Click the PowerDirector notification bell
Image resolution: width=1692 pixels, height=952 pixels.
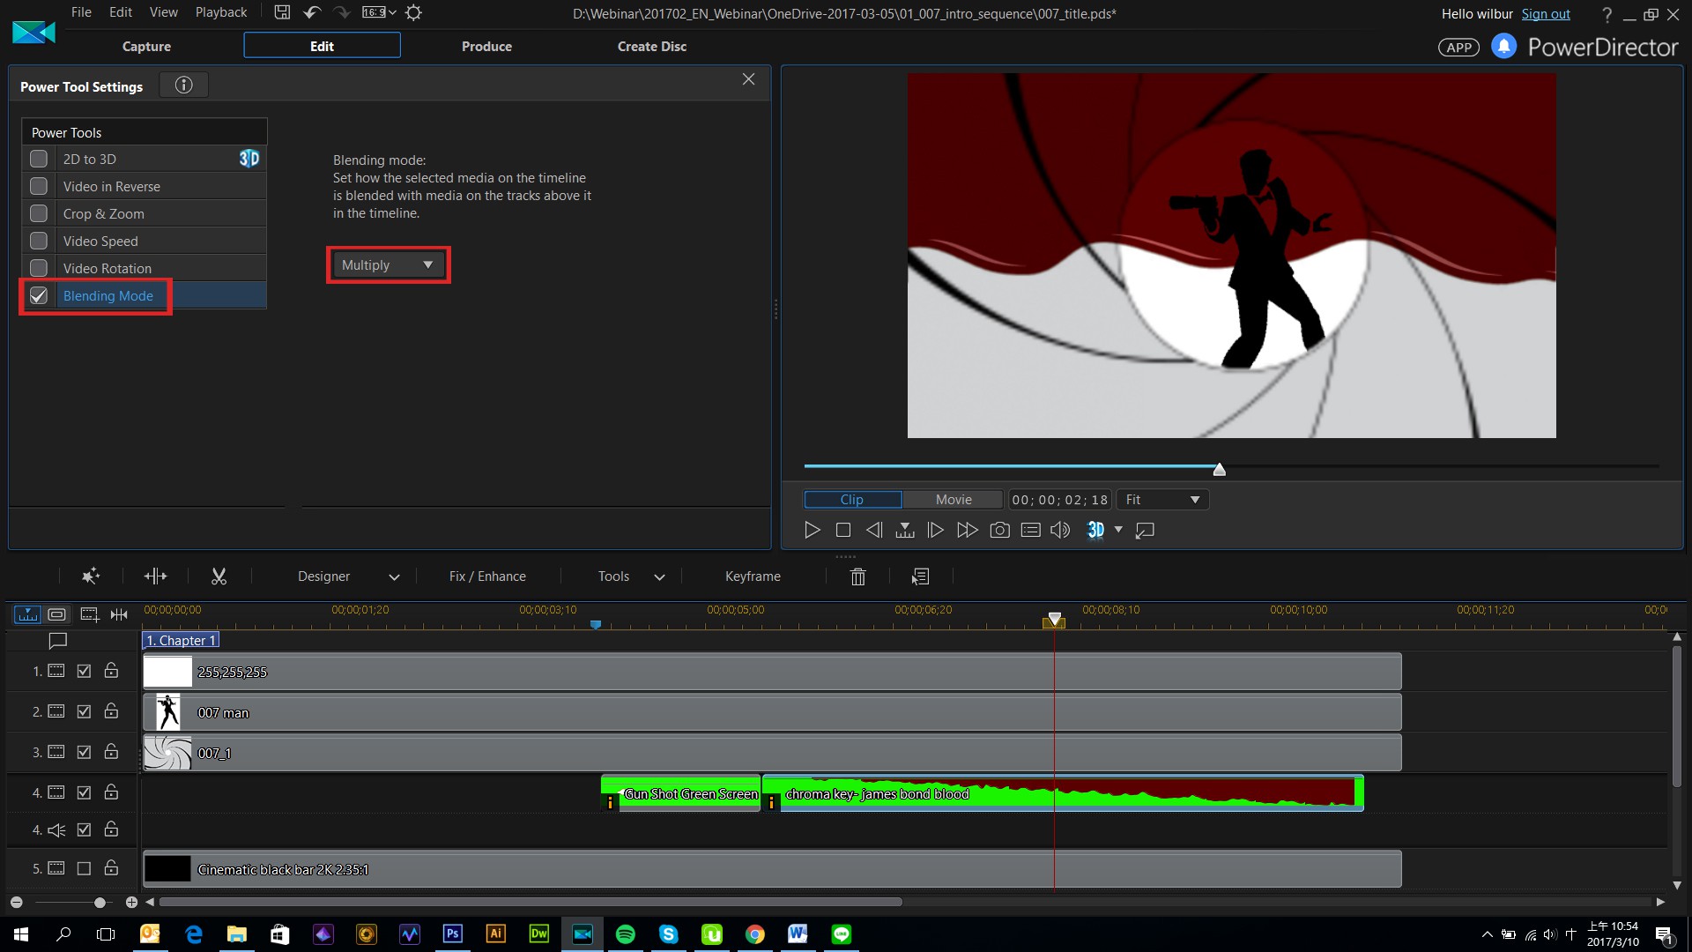pyautogui.click(x=1503, y=46)
